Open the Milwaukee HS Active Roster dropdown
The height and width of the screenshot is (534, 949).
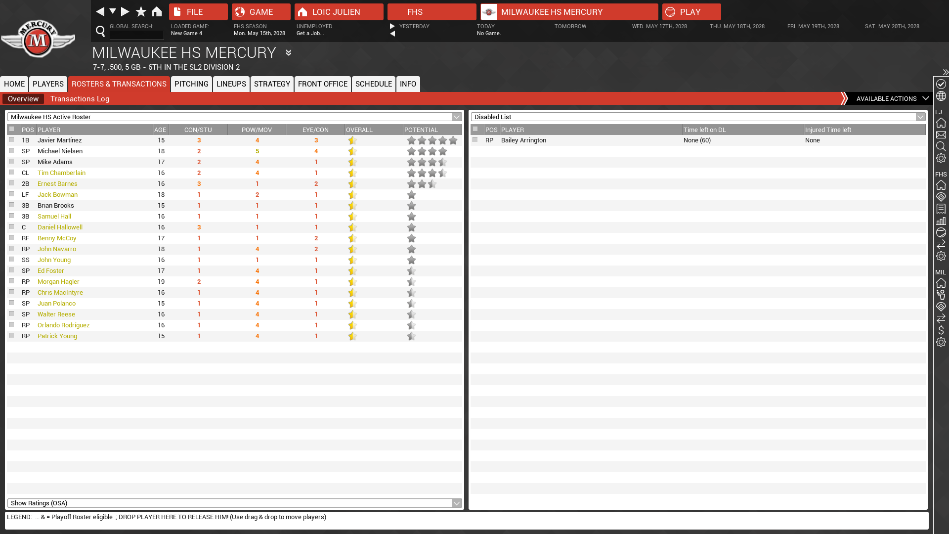coord(457,117)
